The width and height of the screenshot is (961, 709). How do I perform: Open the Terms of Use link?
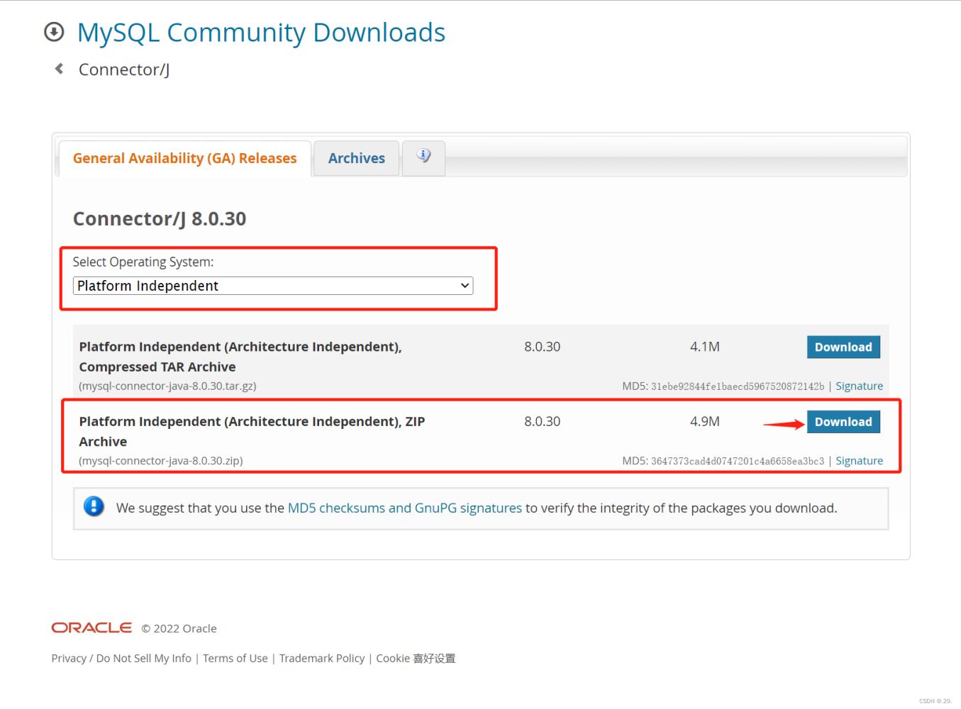tap(235, 658)
